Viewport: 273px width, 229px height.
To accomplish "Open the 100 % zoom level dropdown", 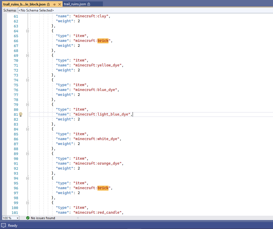I will (x=17, y=218).
